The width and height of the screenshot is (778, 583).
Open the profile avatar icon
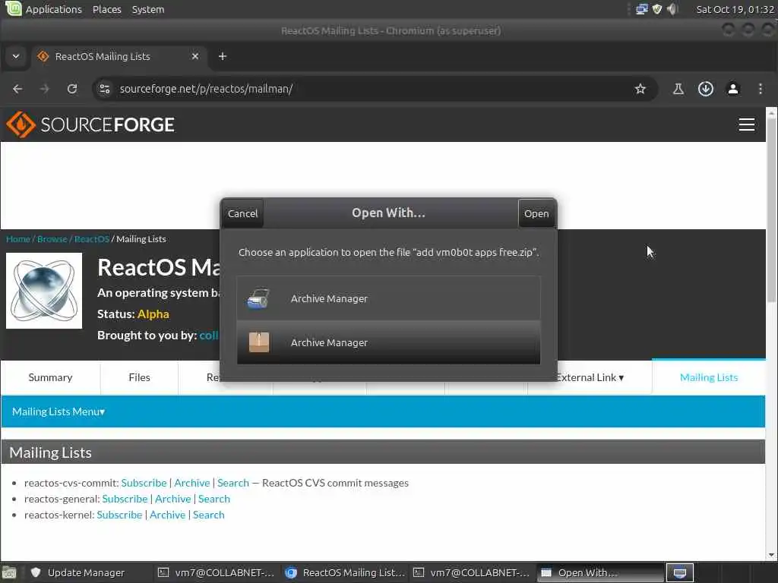point(733,89)
